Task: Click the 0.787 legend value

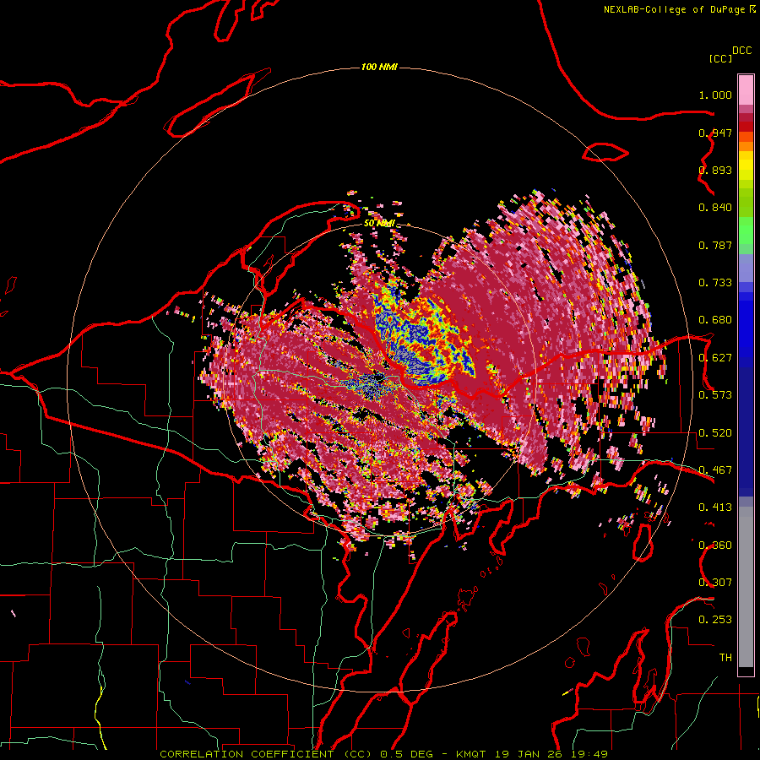Action: pyautogui.click(x=715, y=245)
